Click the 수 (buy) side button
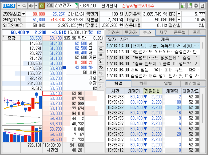This screenshot has height=155, width=208. pyautogui.click(x=101, y=43)
